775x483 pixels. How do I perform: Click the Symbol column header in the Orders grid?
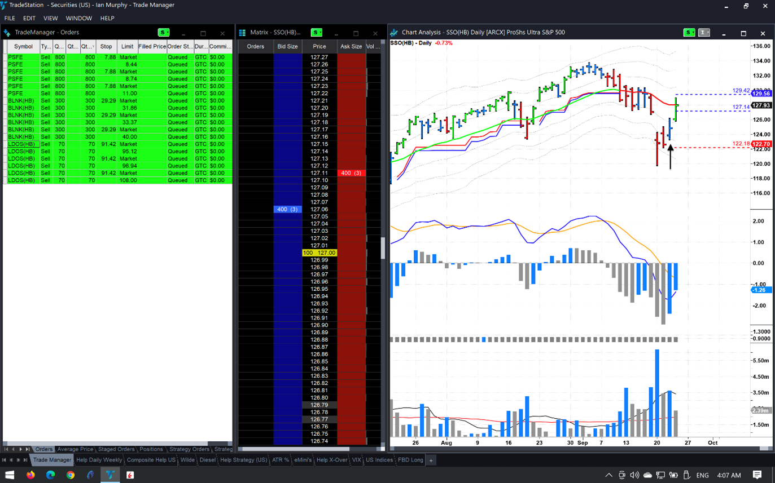coord(23,47)
